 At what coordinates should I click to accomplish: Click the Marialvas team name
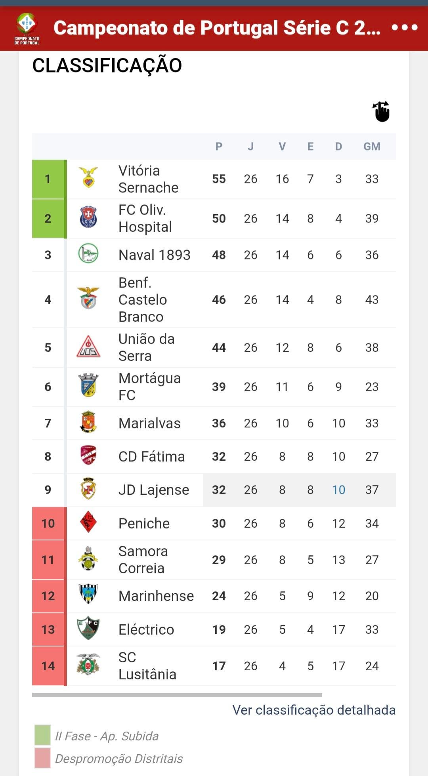point(149,423)
